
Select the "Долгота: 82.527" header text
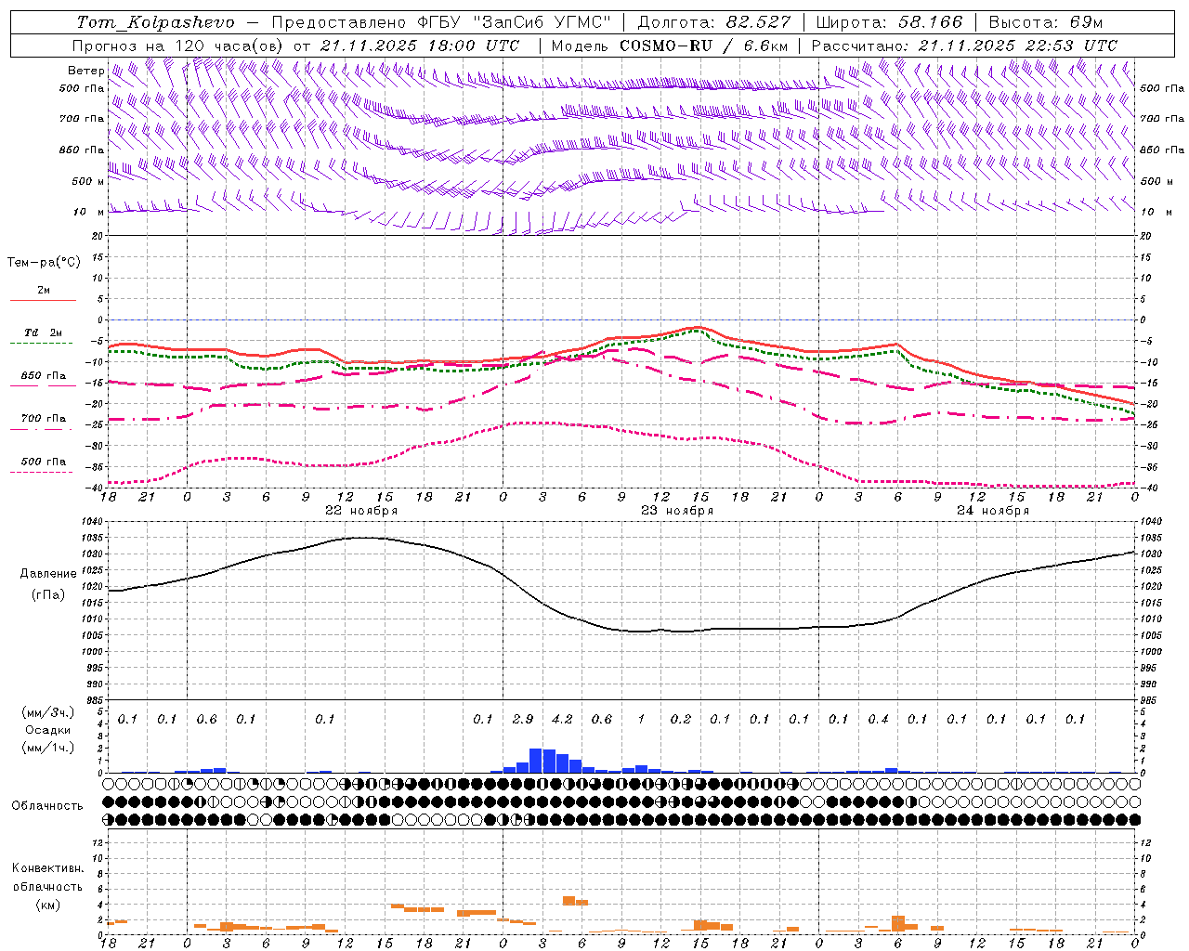[x=714, y=22]
